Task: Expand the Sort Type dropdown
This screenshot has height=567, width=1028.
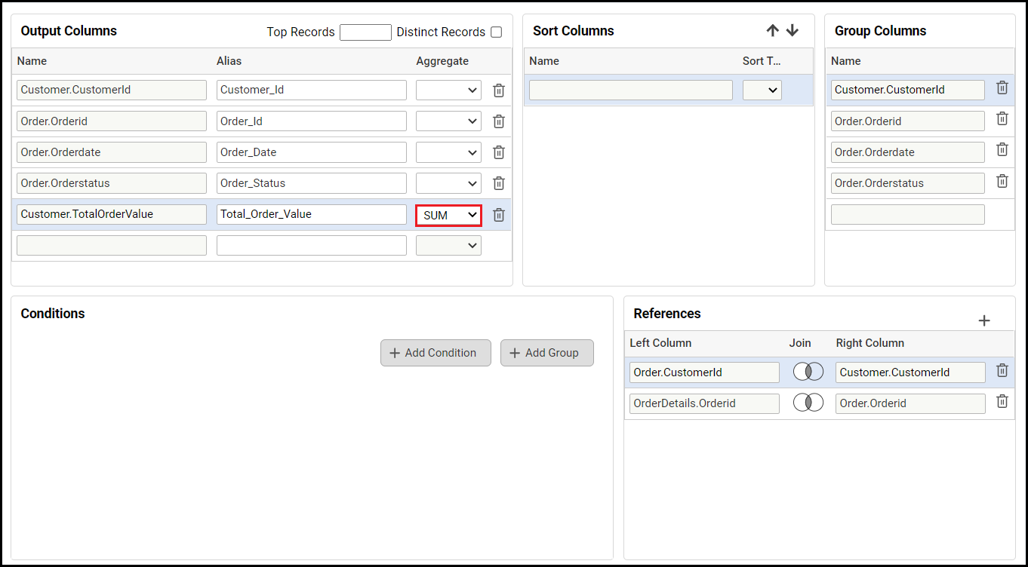Action: pos(762,90)
